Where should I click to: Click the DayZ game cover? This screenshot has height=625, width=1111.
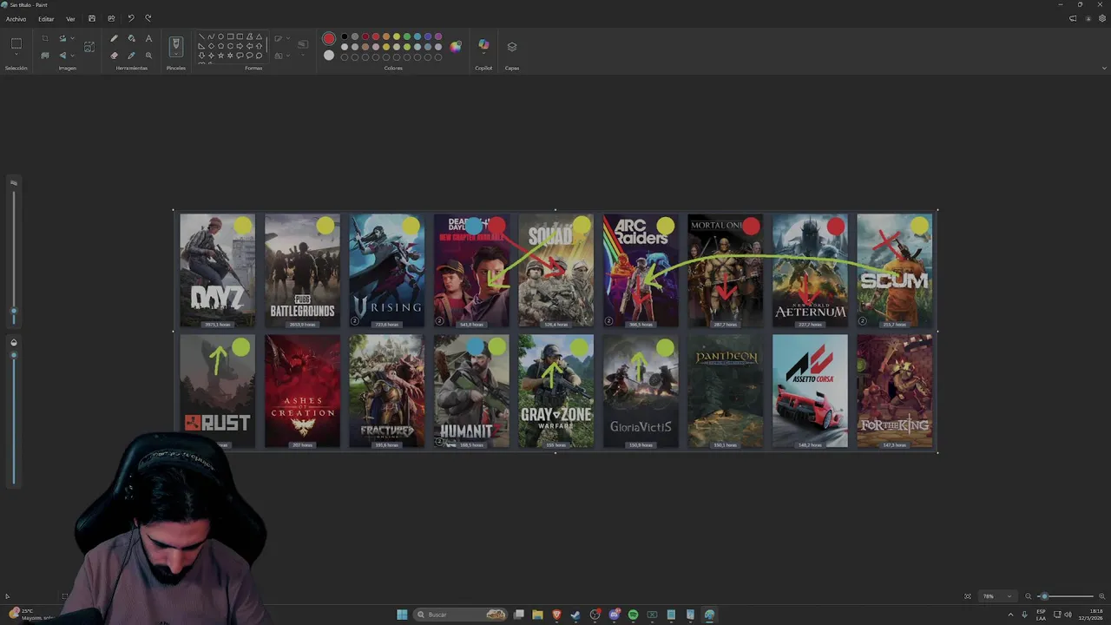click(x=218, y=271)
